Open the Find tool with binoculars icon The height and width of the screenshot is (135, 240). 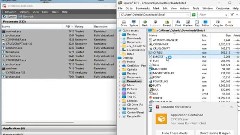(x=178, y=23)
